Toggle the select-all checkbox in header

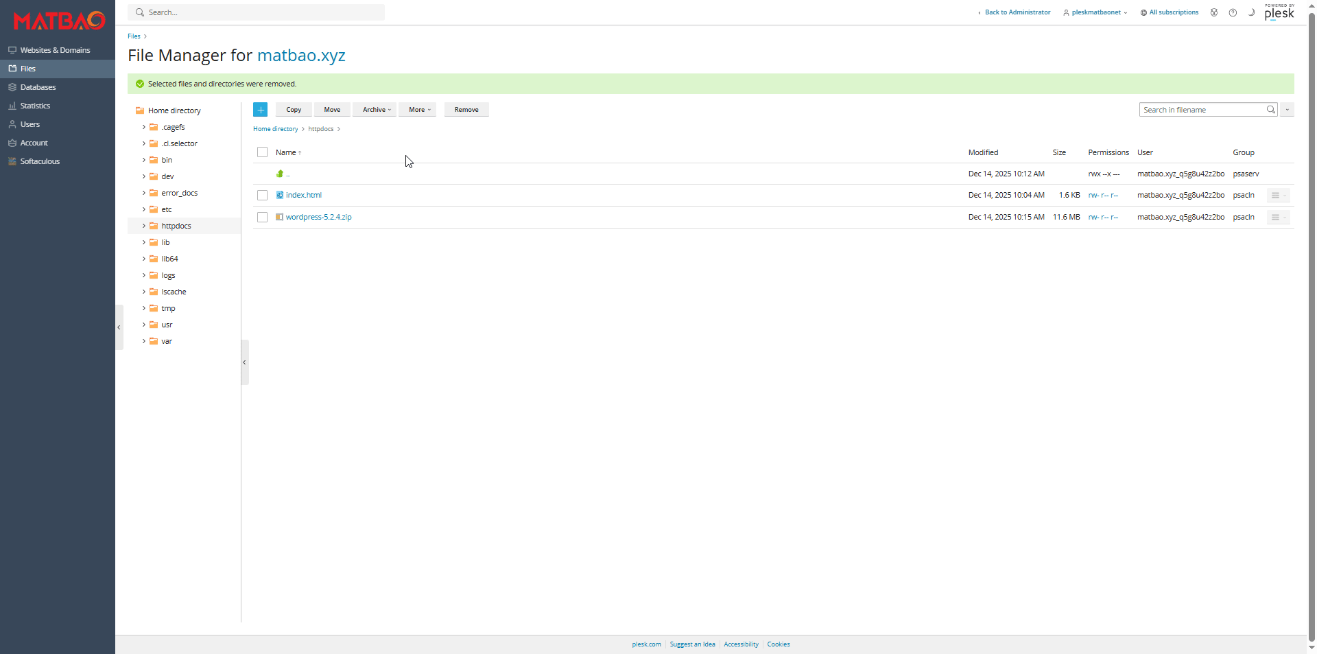[262, 152]
